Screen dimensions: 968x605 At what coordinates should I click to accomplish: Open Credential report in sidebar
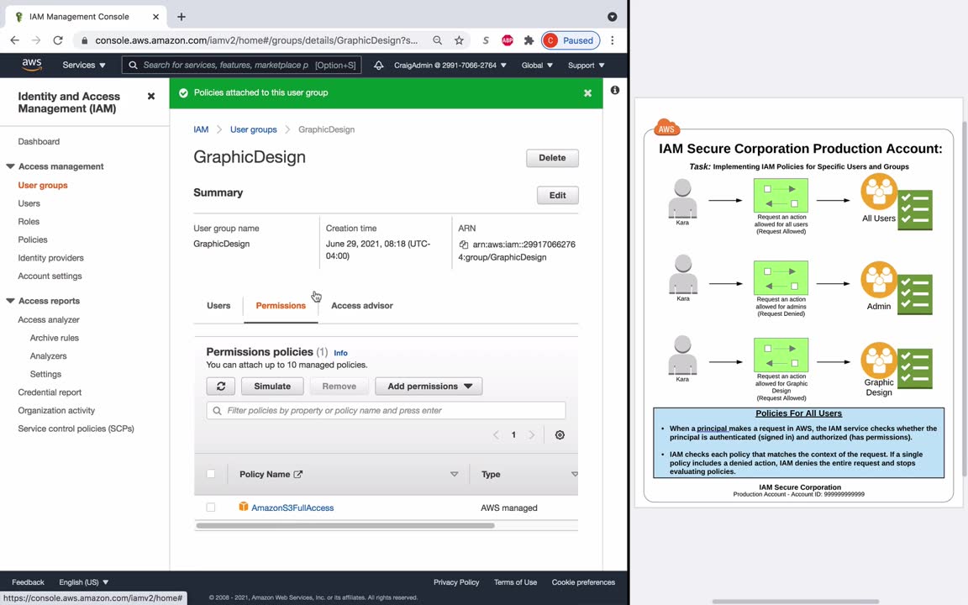coord(50,392)
